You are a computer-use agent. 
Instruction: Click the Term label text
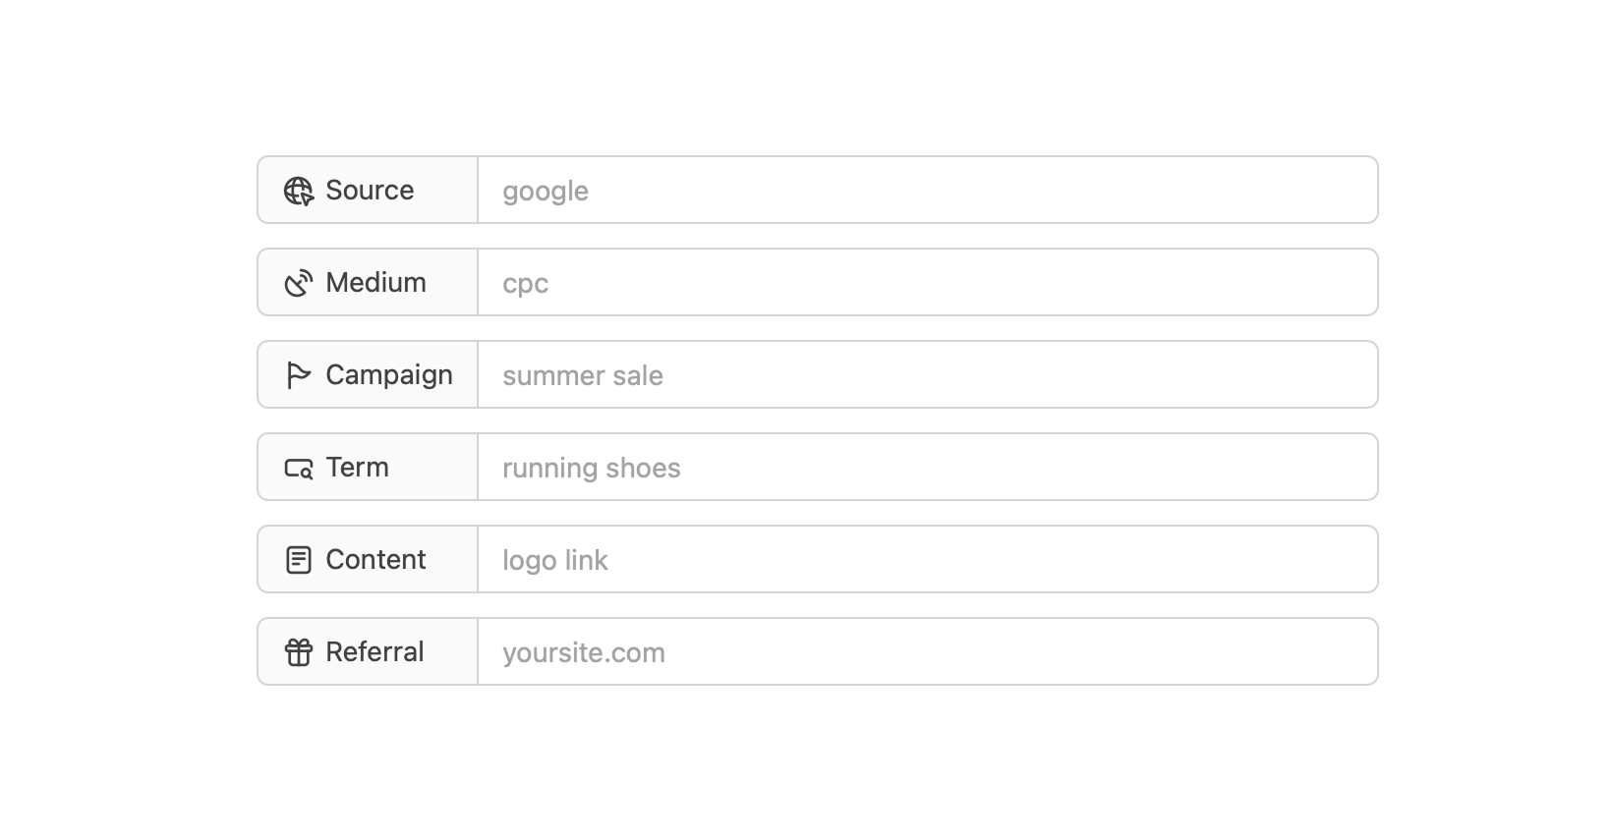click(x=357, y=468)
